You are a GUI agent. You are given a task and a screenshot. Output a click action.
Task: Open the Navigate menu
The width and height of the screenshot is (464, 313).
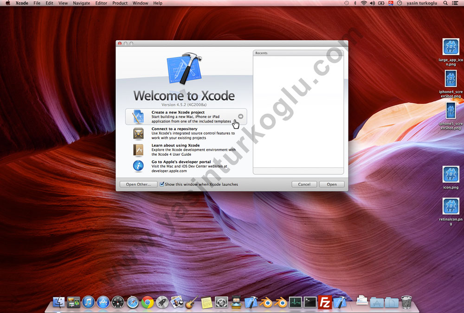point(81,3)
